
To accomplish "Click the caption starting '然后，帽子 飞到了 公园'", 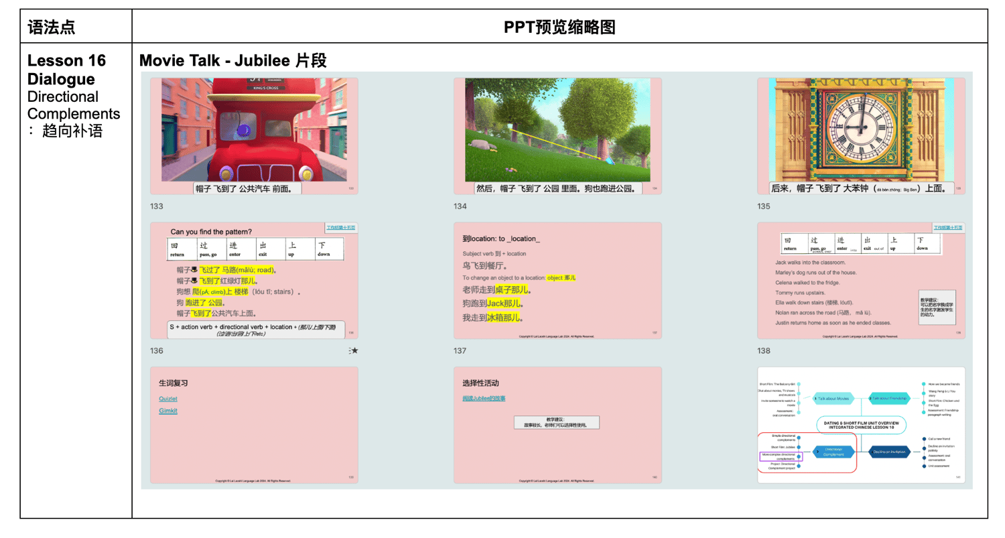I will coord(557,189).
